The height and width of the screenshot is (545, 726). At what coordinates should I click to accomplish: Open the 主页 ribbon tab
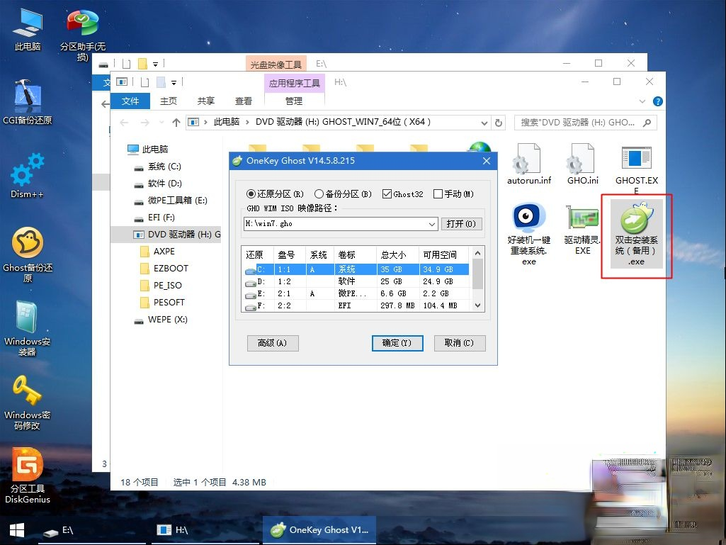click(x=168, y=101)
